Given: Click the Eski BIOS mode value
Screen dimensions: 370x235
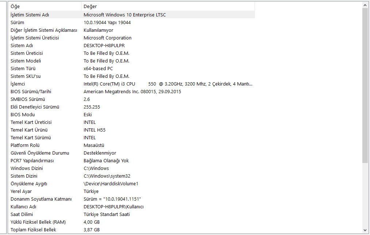Looking at the screenshot, I should coord(88,114).
